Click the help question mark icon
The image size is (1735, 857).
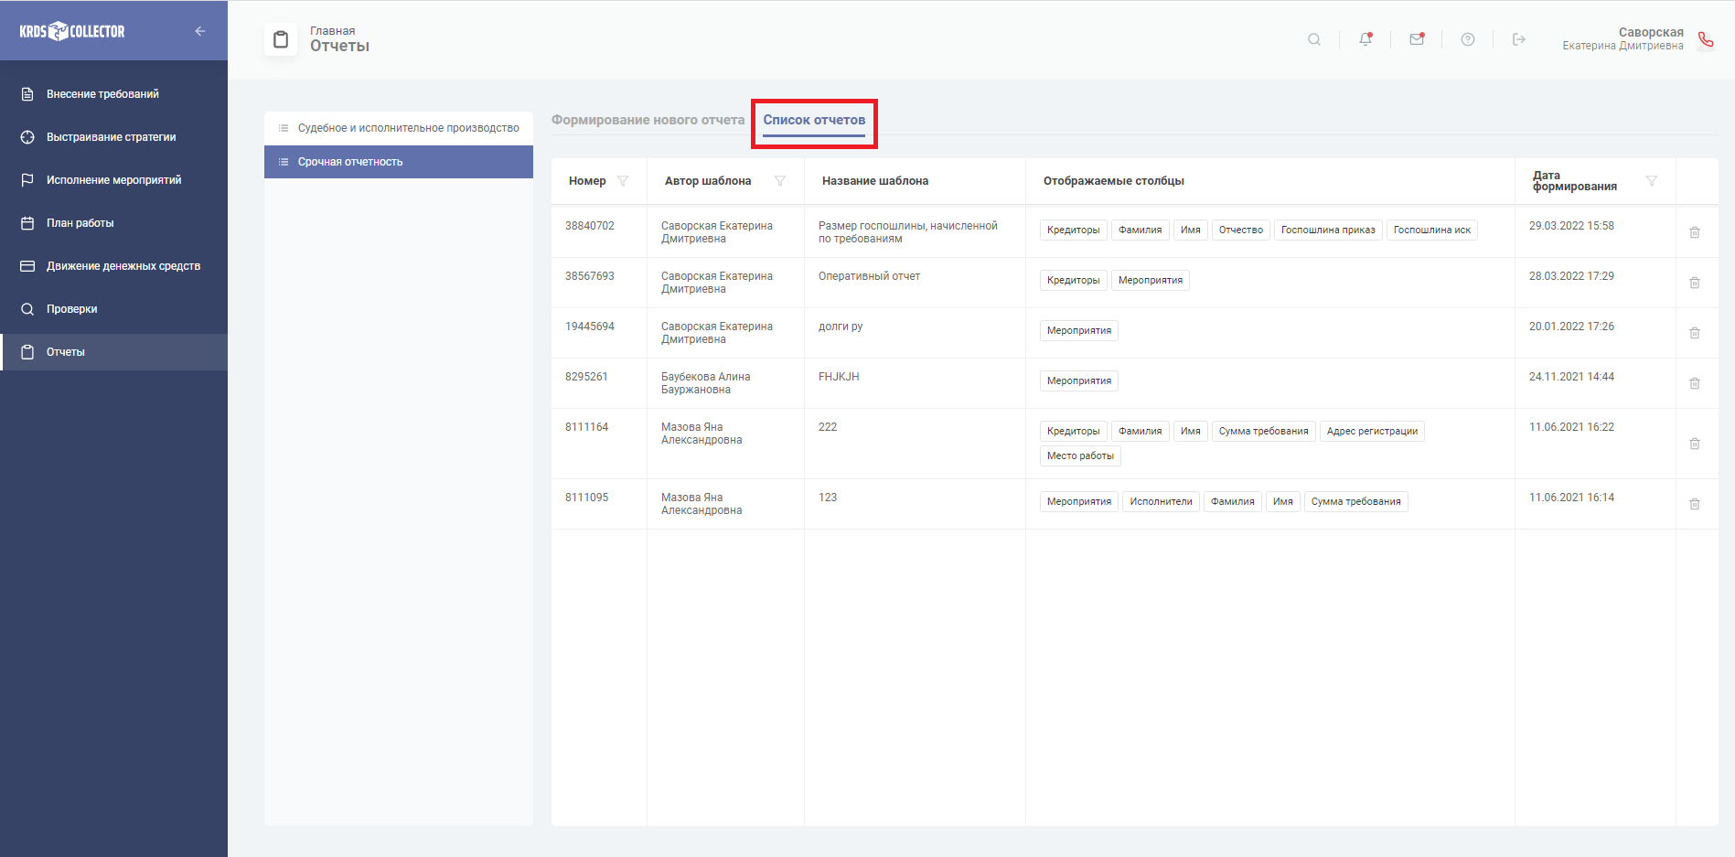(1467, 39)
